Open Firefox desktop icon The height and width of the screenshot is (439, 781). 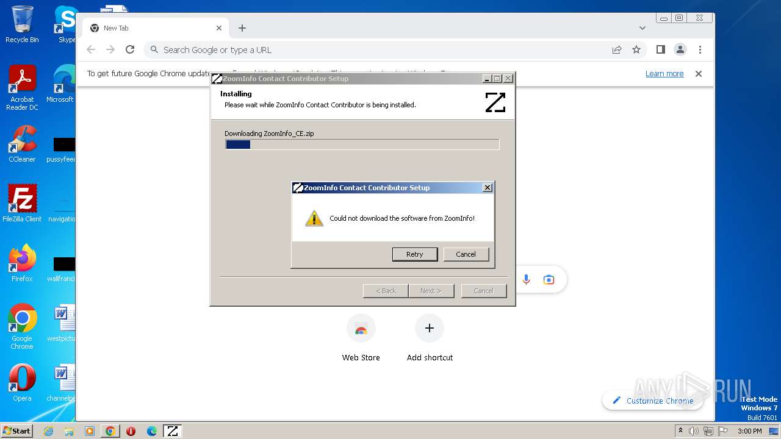22,263
